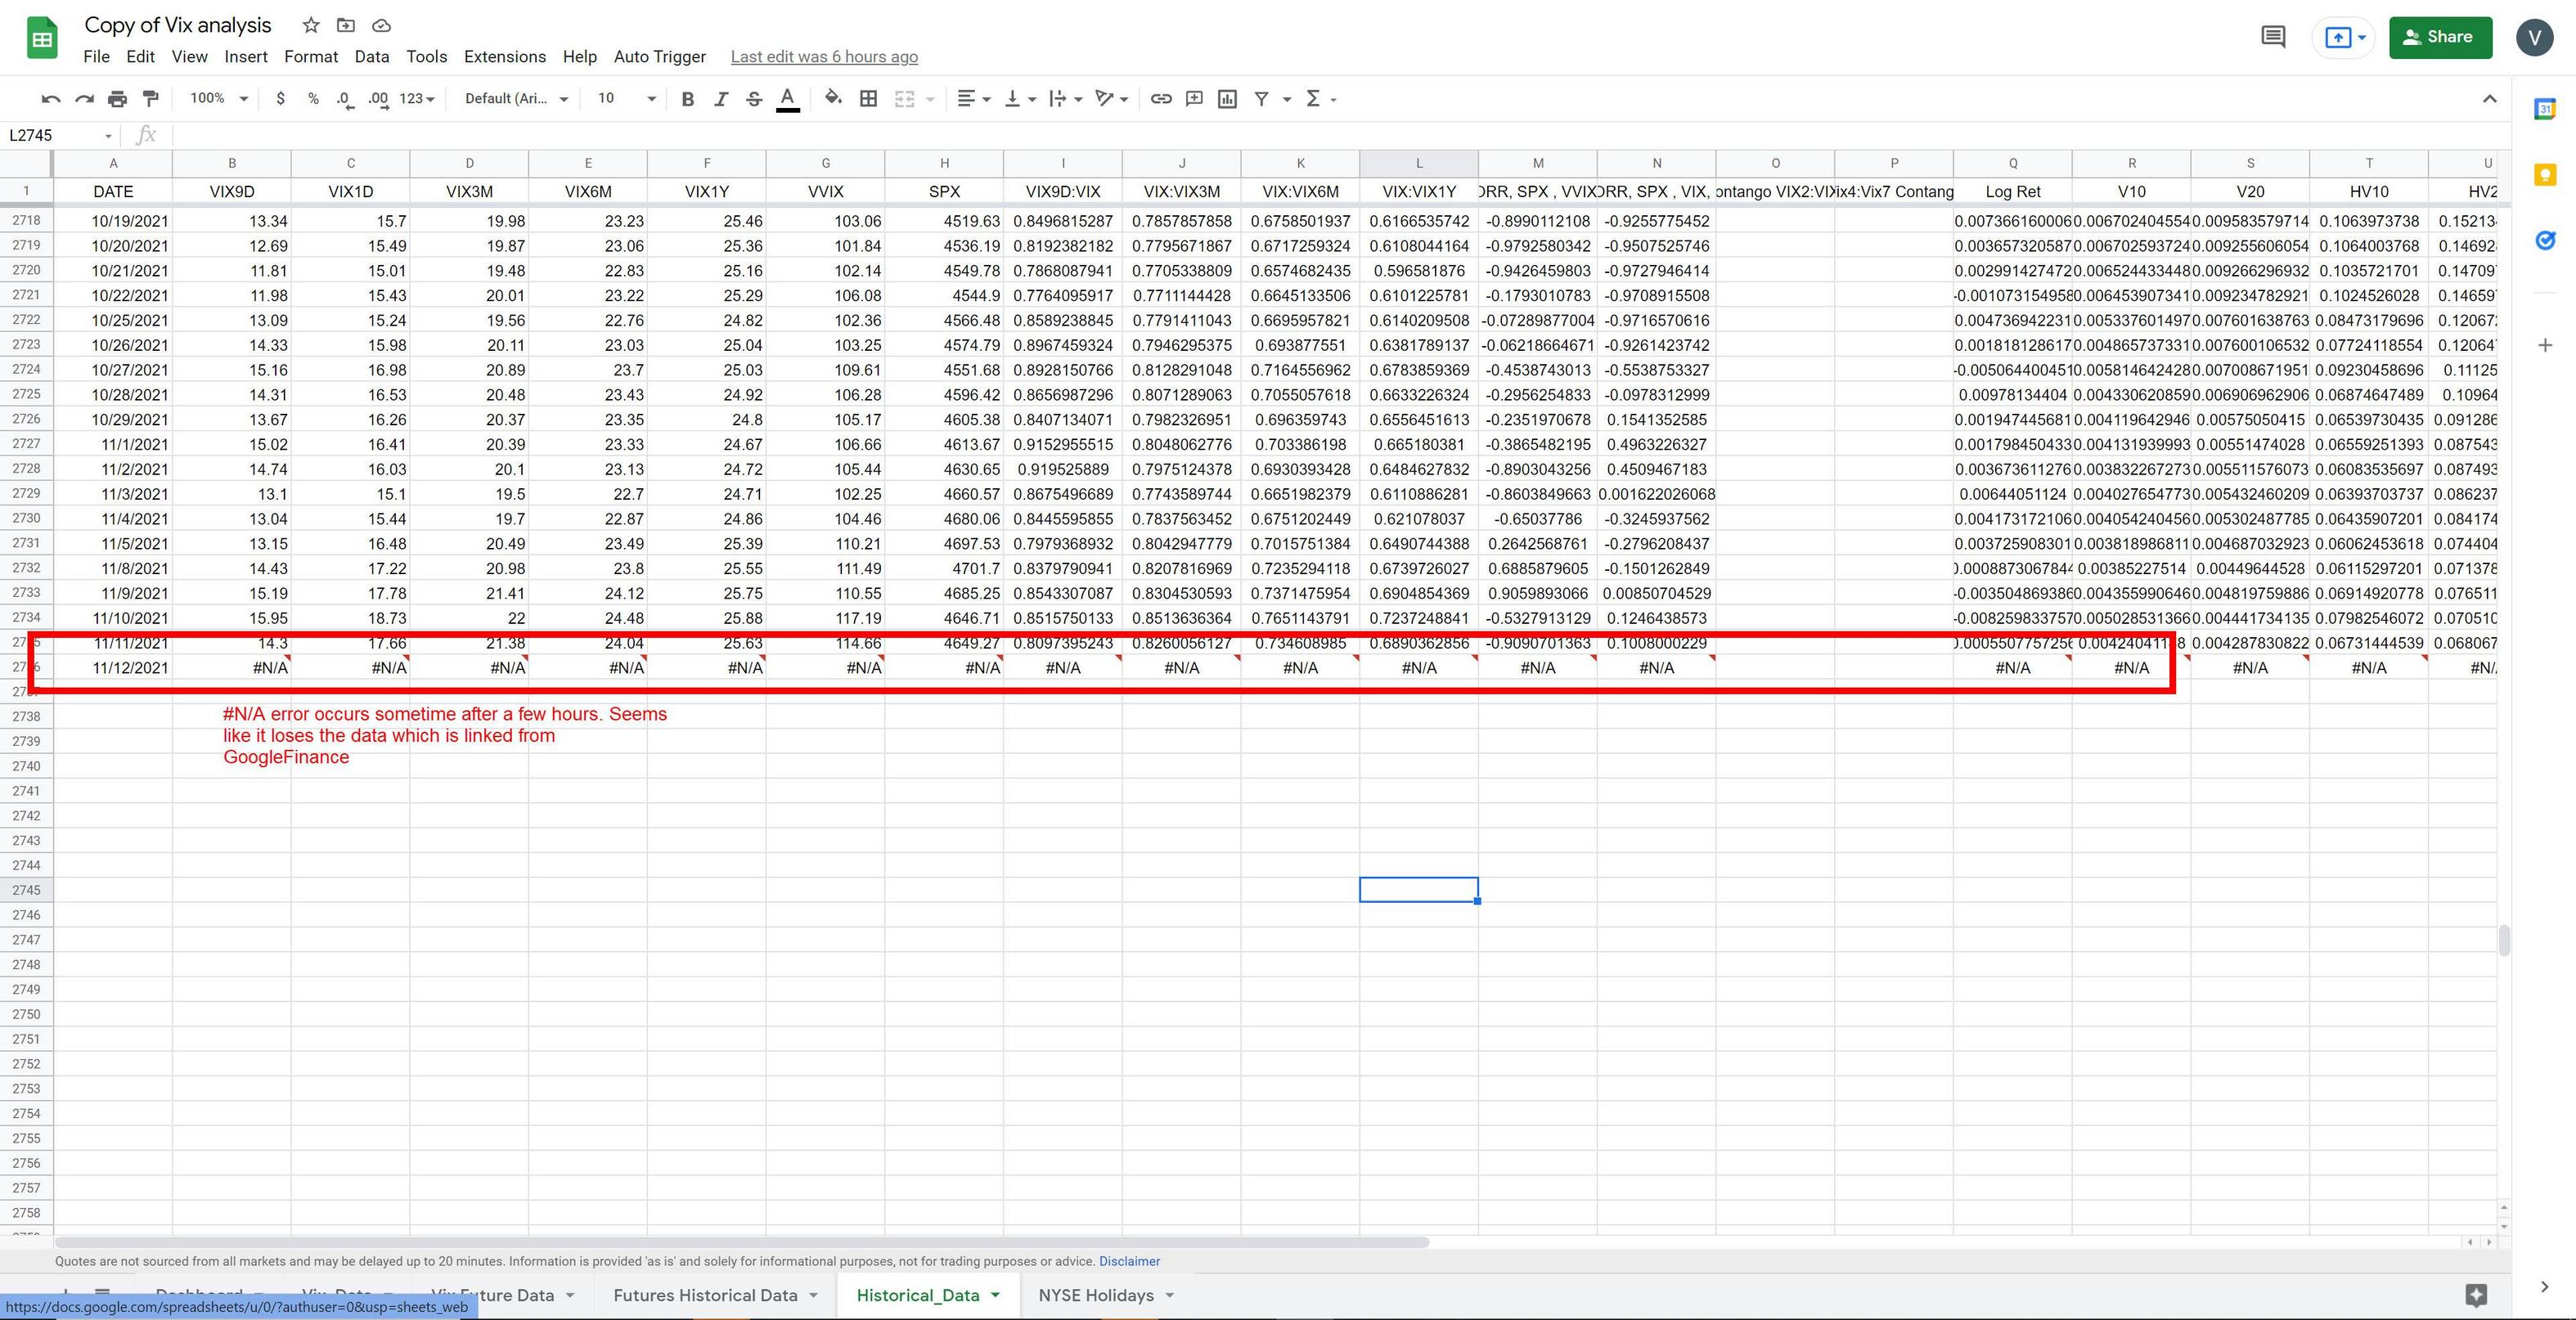
Task: Activate the paint format tool
Action: click(x=151, y=98)
